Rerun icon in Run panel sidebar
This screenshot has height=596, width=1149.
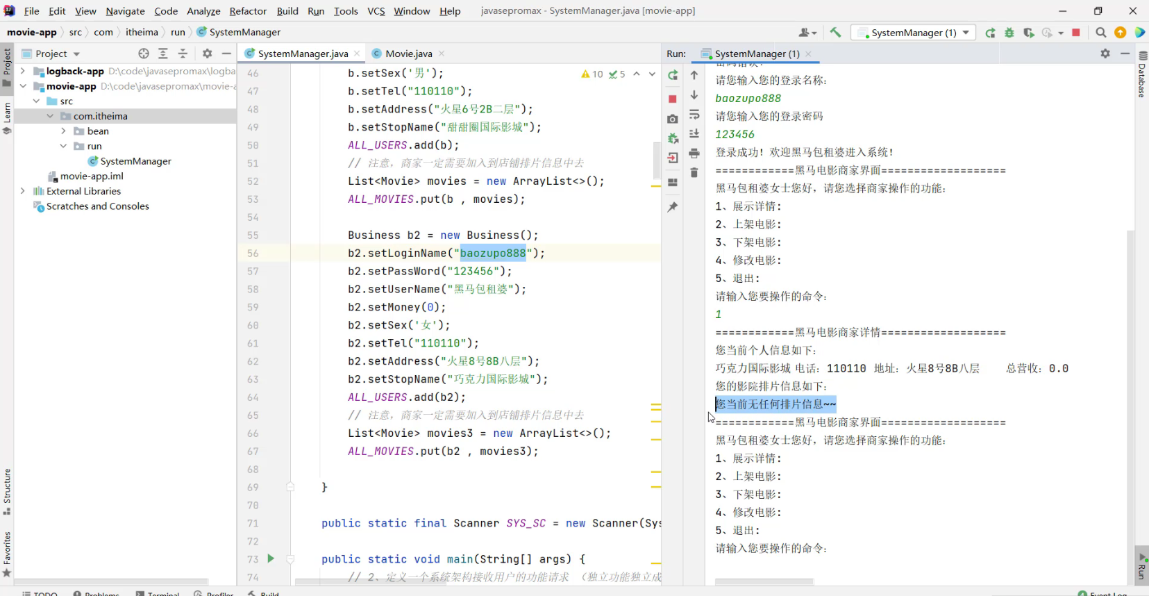point(673,75)
